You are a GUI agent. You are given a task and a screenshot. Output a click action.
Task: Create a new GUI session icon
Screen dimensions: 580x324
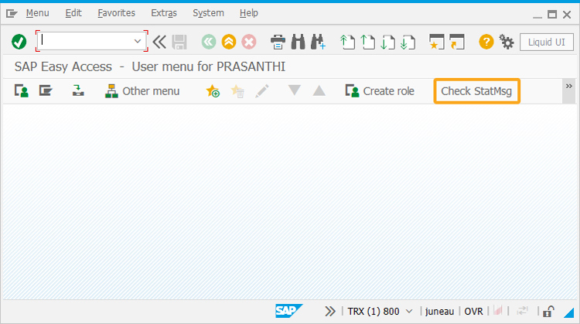tap(436, 42)
